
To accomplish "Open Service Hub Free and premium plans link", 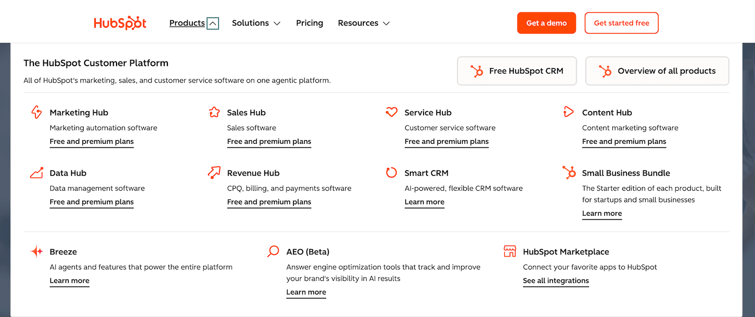I will [x=447, y=141].
